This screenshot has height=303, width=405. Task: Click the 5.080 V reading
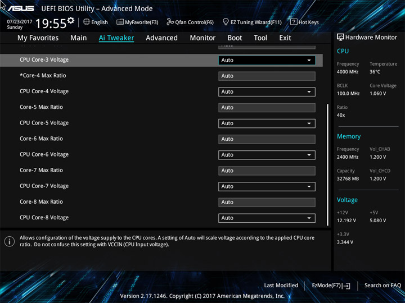pos(378,221)
